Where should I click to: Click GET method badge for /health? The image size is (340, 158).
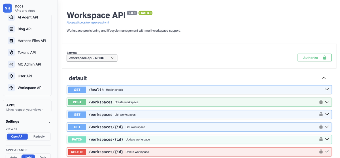(77, 90)
